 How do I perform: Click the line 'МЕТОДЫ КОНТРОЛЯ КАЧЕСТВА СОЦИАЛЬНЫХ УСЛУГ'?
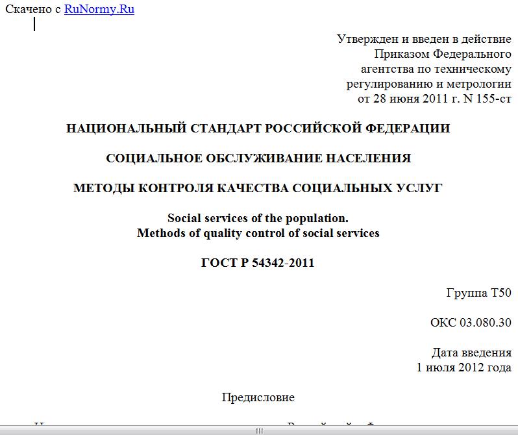pos(258,188)
